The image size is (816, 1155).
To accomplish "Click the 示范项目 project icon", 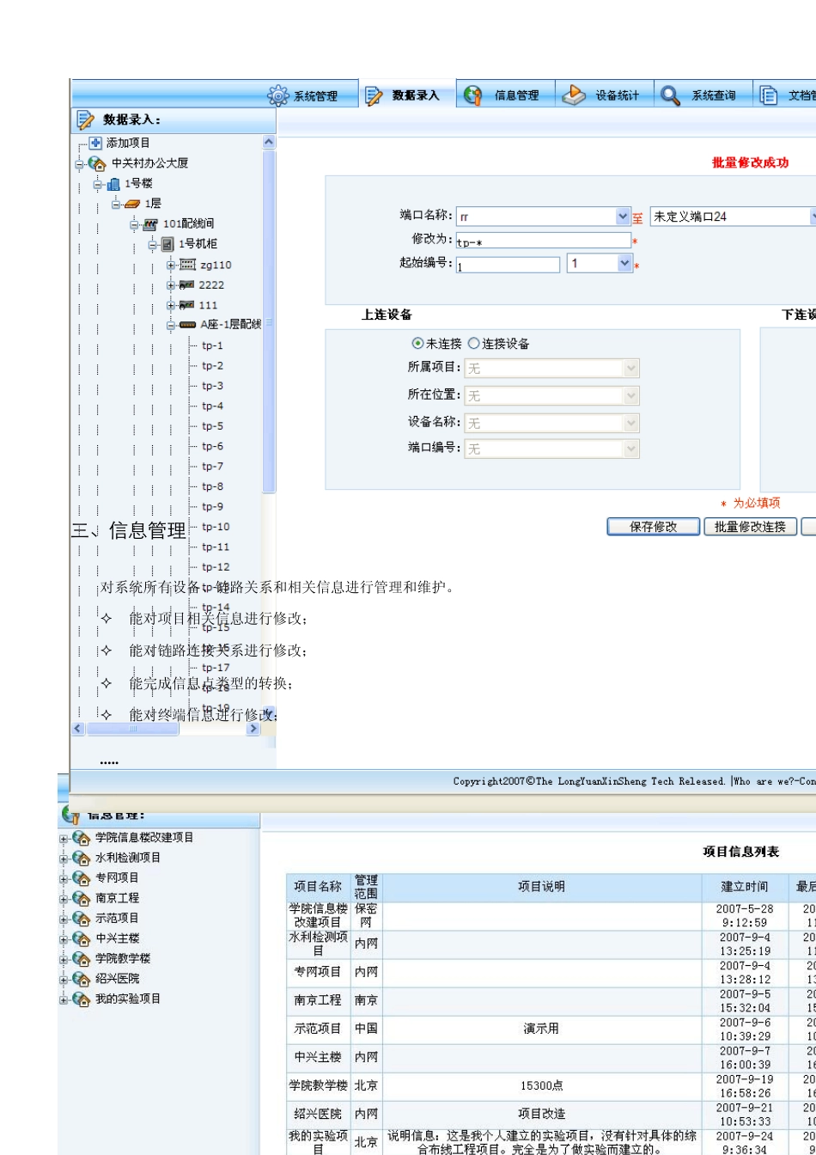I will (82, 918).
